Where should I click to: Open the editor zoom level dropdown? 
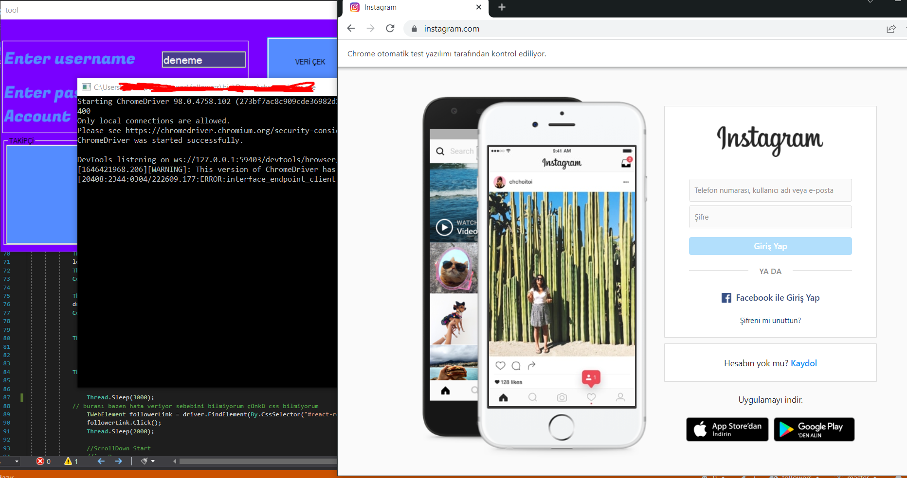[x=17, y=461]
